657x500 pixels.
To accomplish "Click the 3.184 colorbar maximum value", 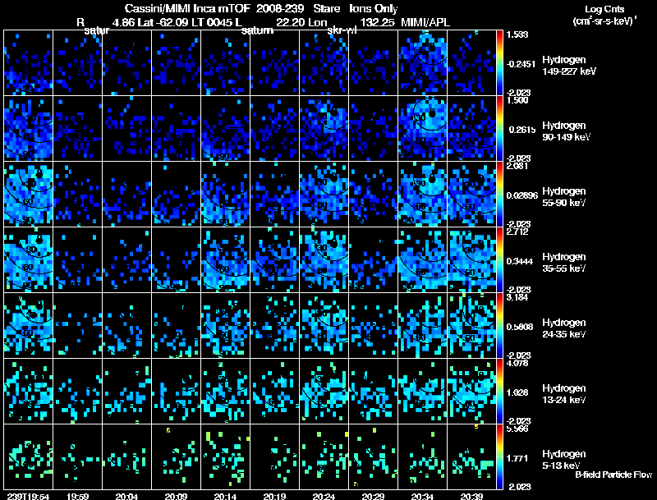I will (517, 297).
